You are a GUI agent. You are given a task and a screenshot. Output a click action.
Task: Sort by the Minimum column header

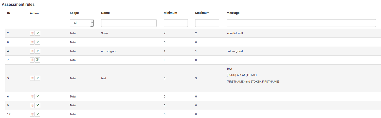tap(170, 13)
